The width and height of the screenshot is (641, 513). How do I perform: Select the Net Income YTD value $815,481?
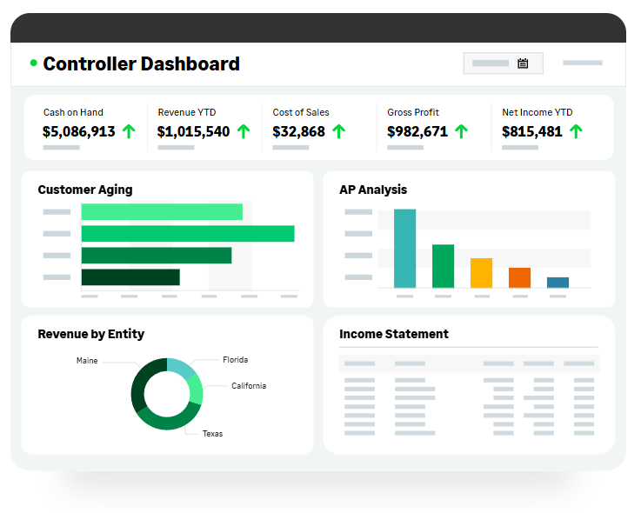click(x=532, y=131)
